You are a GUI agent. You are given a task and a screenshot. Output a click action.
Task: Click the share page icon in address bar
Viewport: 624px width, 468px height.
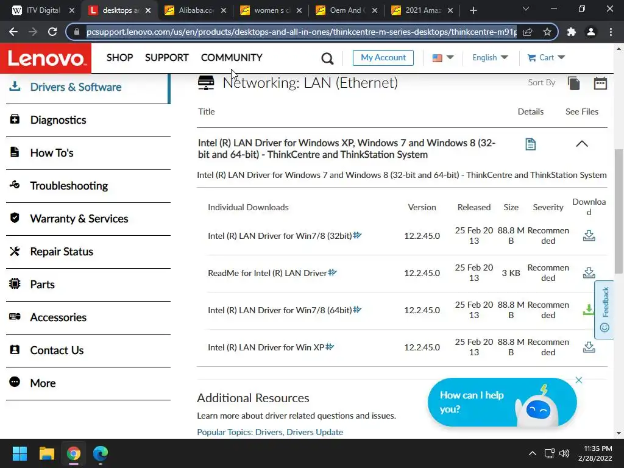click(x=528, y=32)
